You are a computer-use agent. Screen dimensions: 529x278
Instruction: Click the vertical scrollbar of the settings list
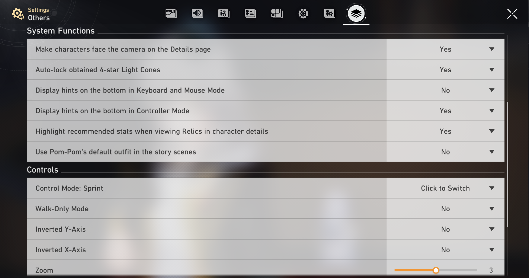pyautogui.click(x=508, y=164)
